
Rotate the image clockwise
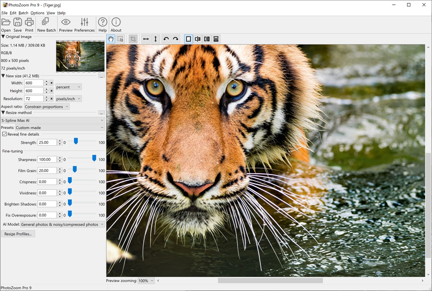coord(175,39)
